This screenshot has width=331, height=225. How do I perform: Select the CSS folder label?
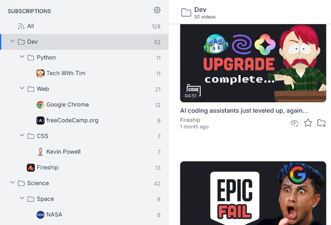(x=42, y=136)
